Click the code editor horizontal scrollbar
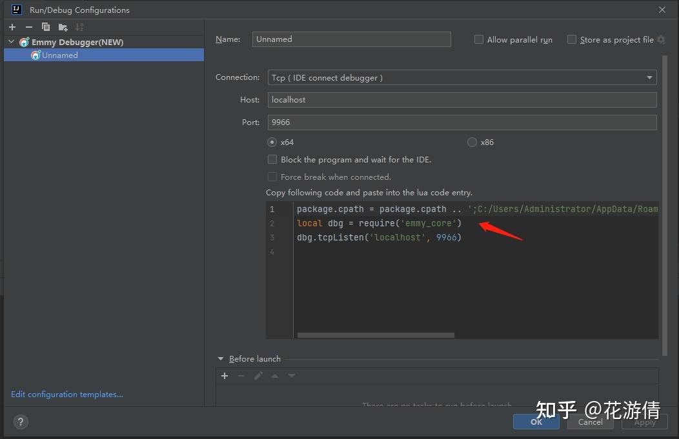Screen dimensions: 679x439 [x=376, y=335]
